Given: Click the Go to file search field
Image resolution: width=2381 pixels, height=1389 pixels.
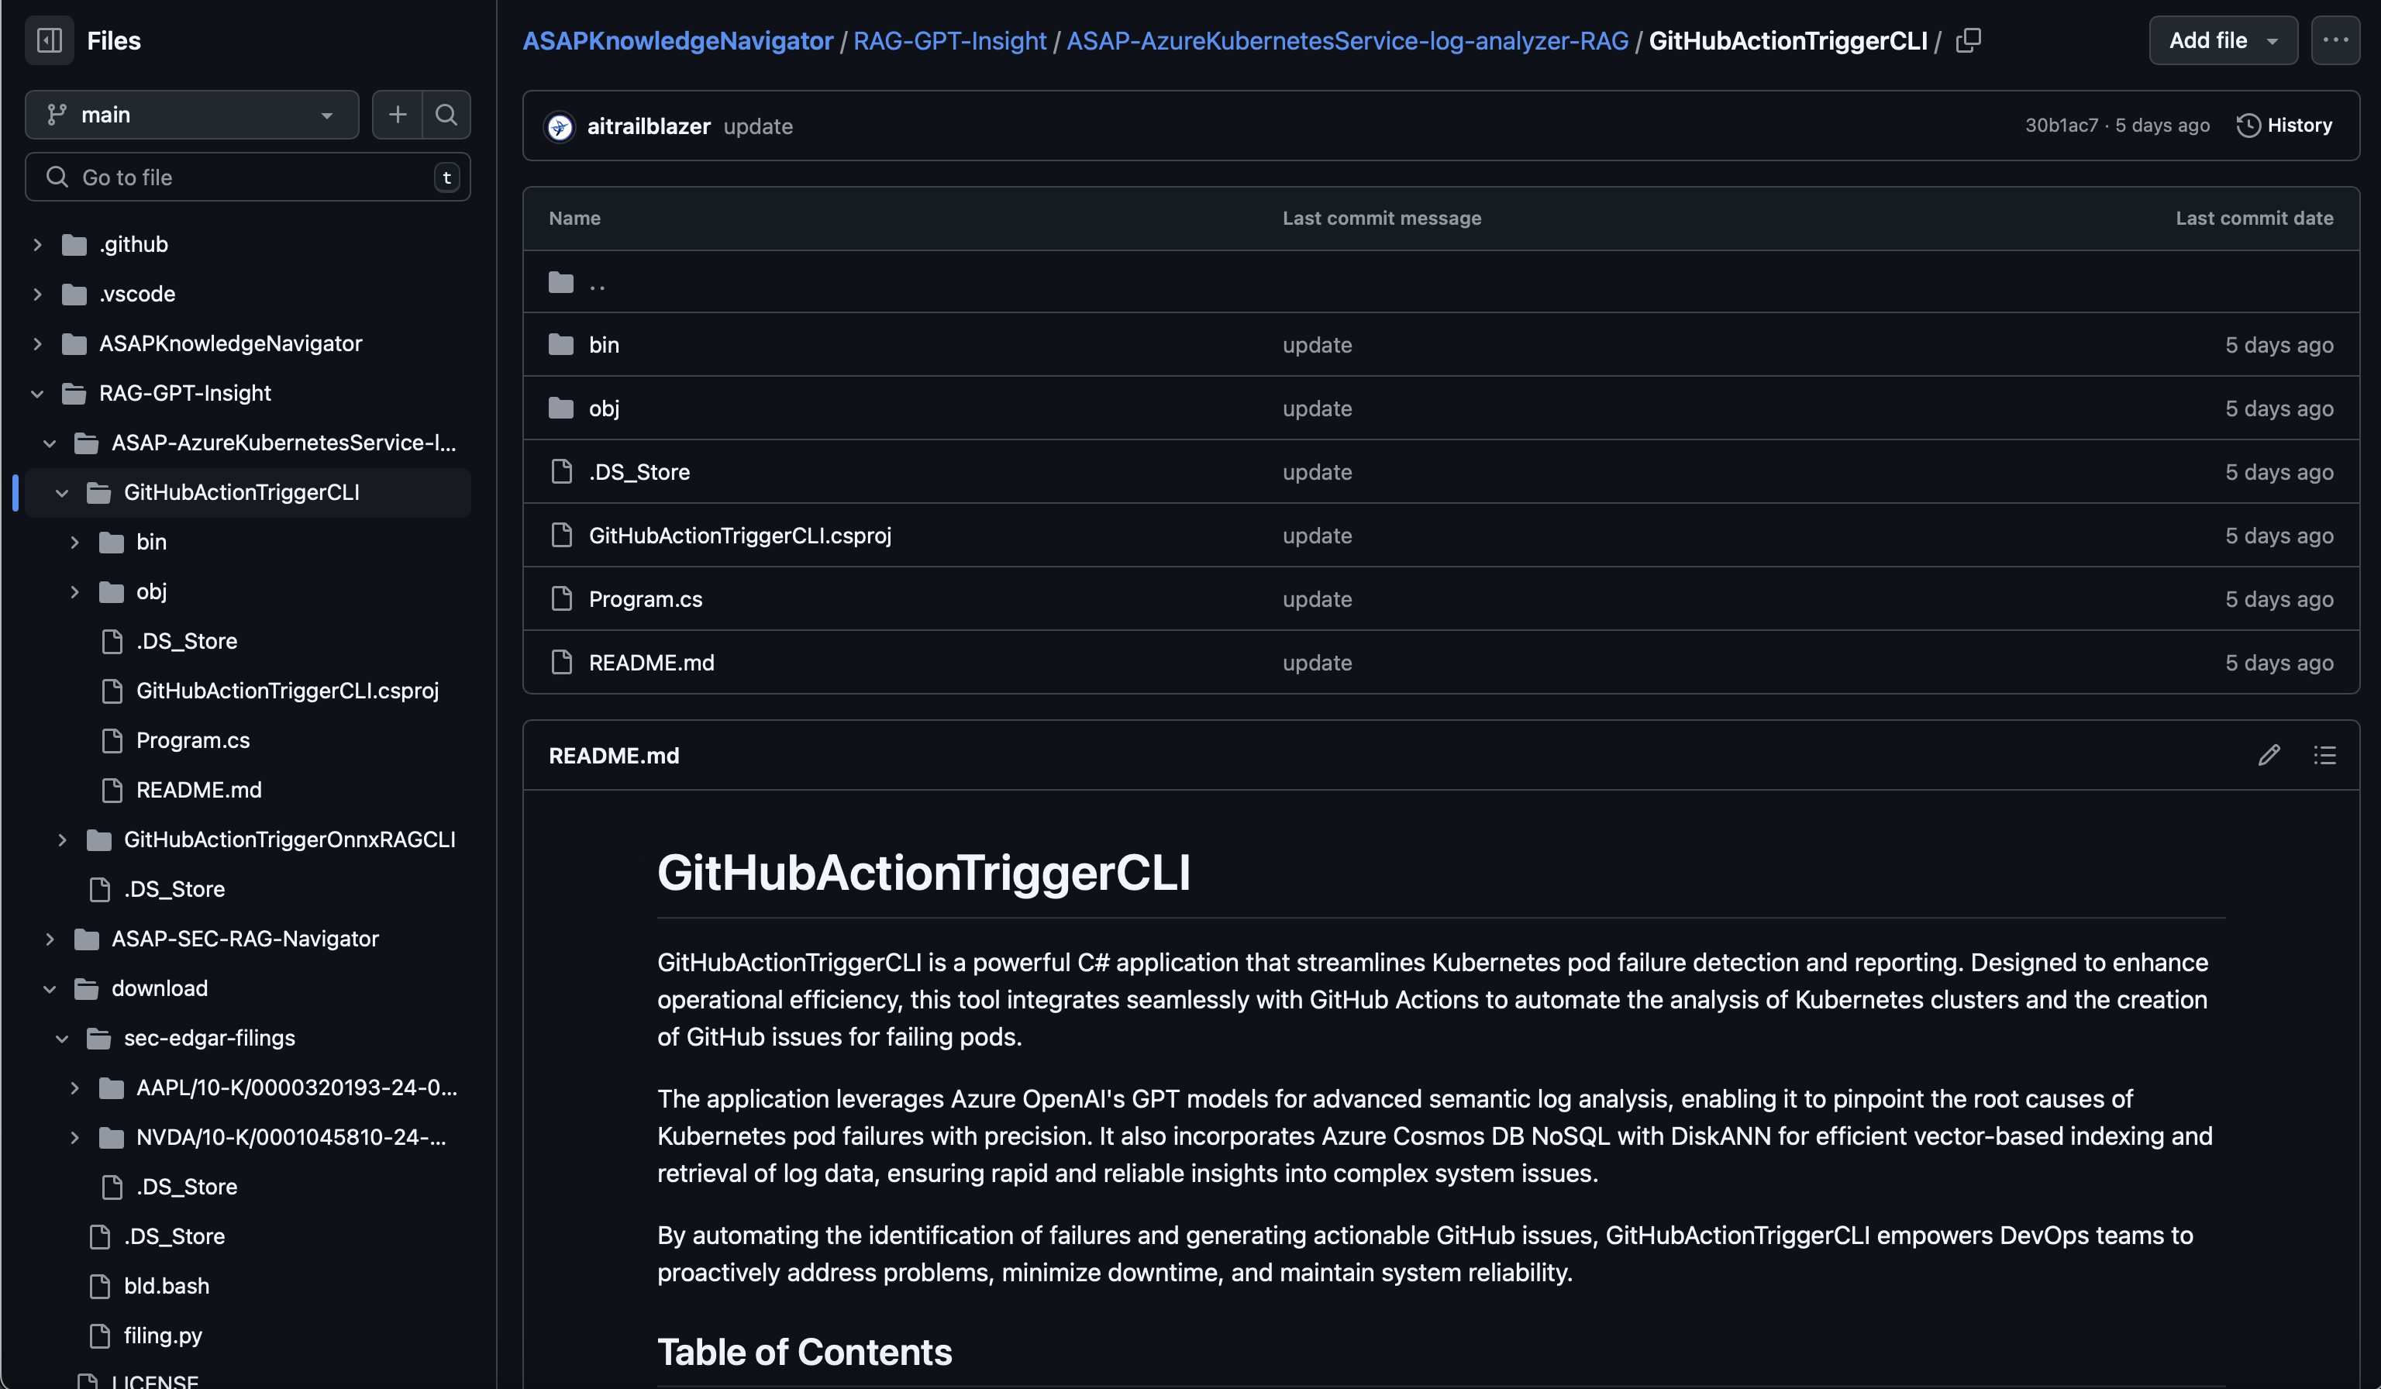Looking at the screenshot, I should (247, 178).
